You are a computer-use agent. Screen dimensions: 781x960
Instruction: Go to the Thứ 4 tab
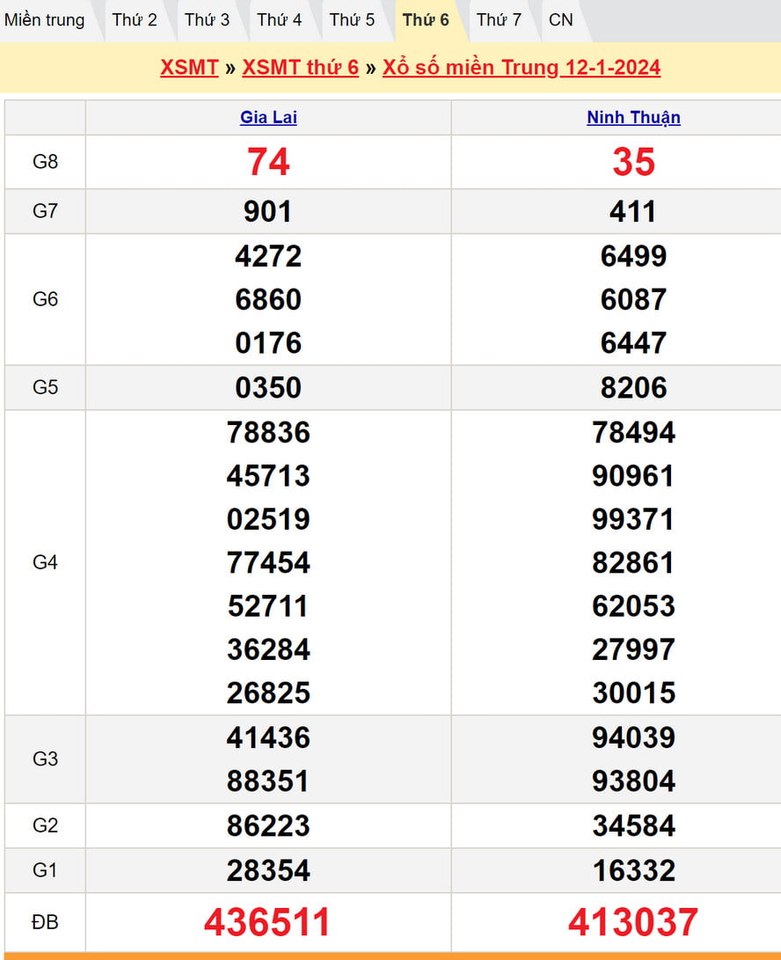coord(280,19)
